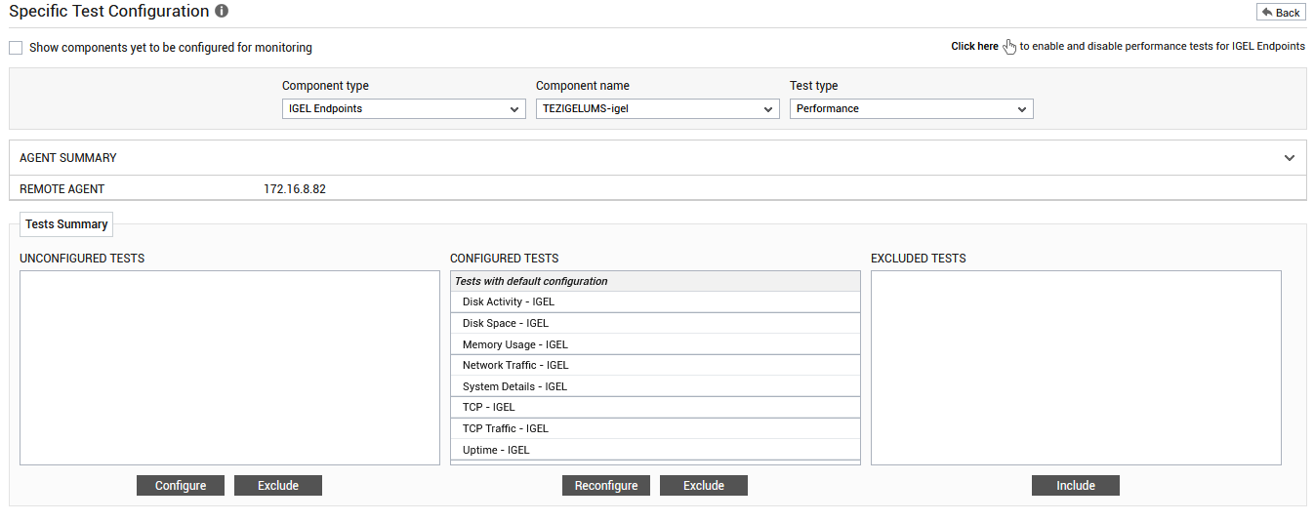Click the Reconfigure button
The width and height of the screenshot is (1314, 522).
pos(606,486)
